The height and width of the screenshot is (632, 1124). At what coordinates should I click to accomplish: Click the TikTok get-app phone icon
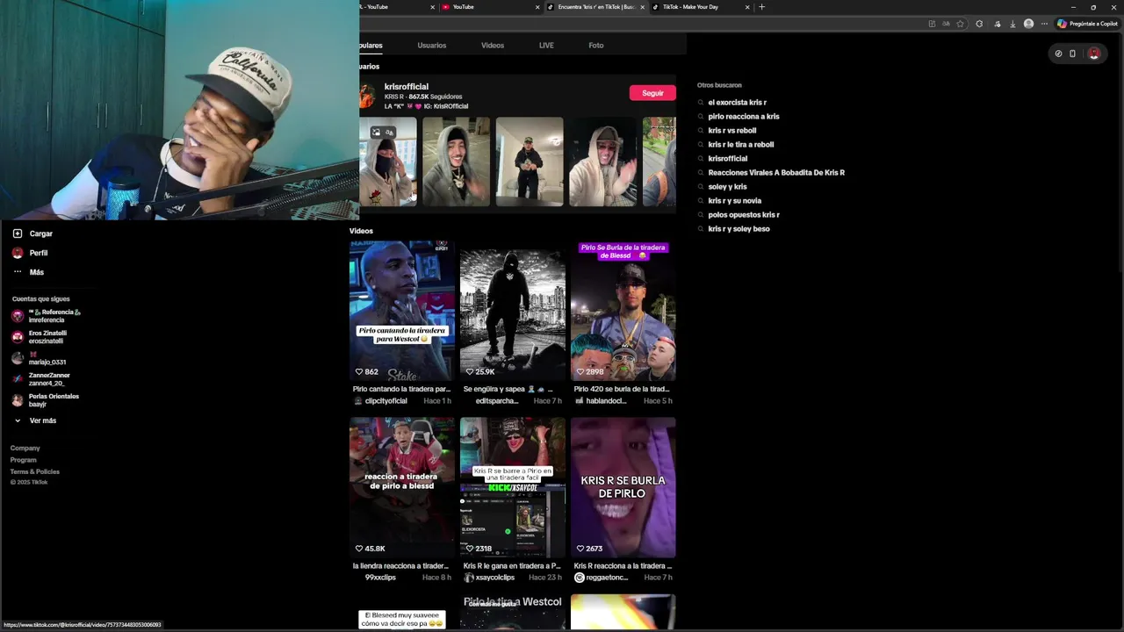[x=1072, y=54]
